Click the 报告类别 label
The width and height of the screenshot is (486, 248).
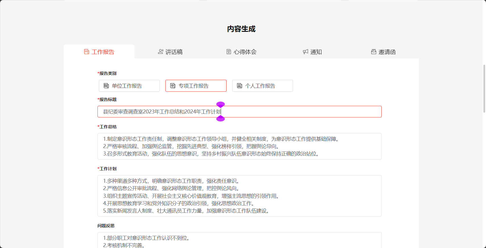108,73
